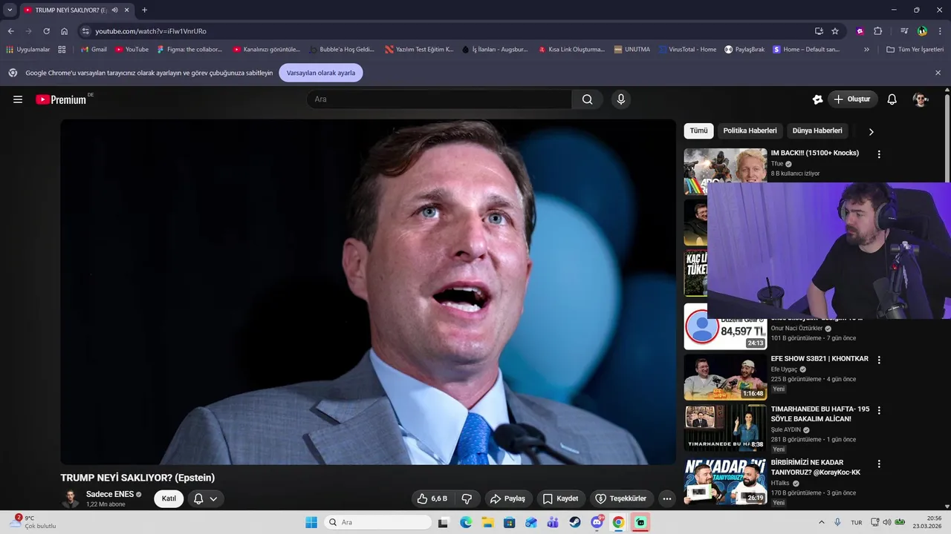951x534 pixels.
Task: Open a new Chrome tab
Action: 144,10
